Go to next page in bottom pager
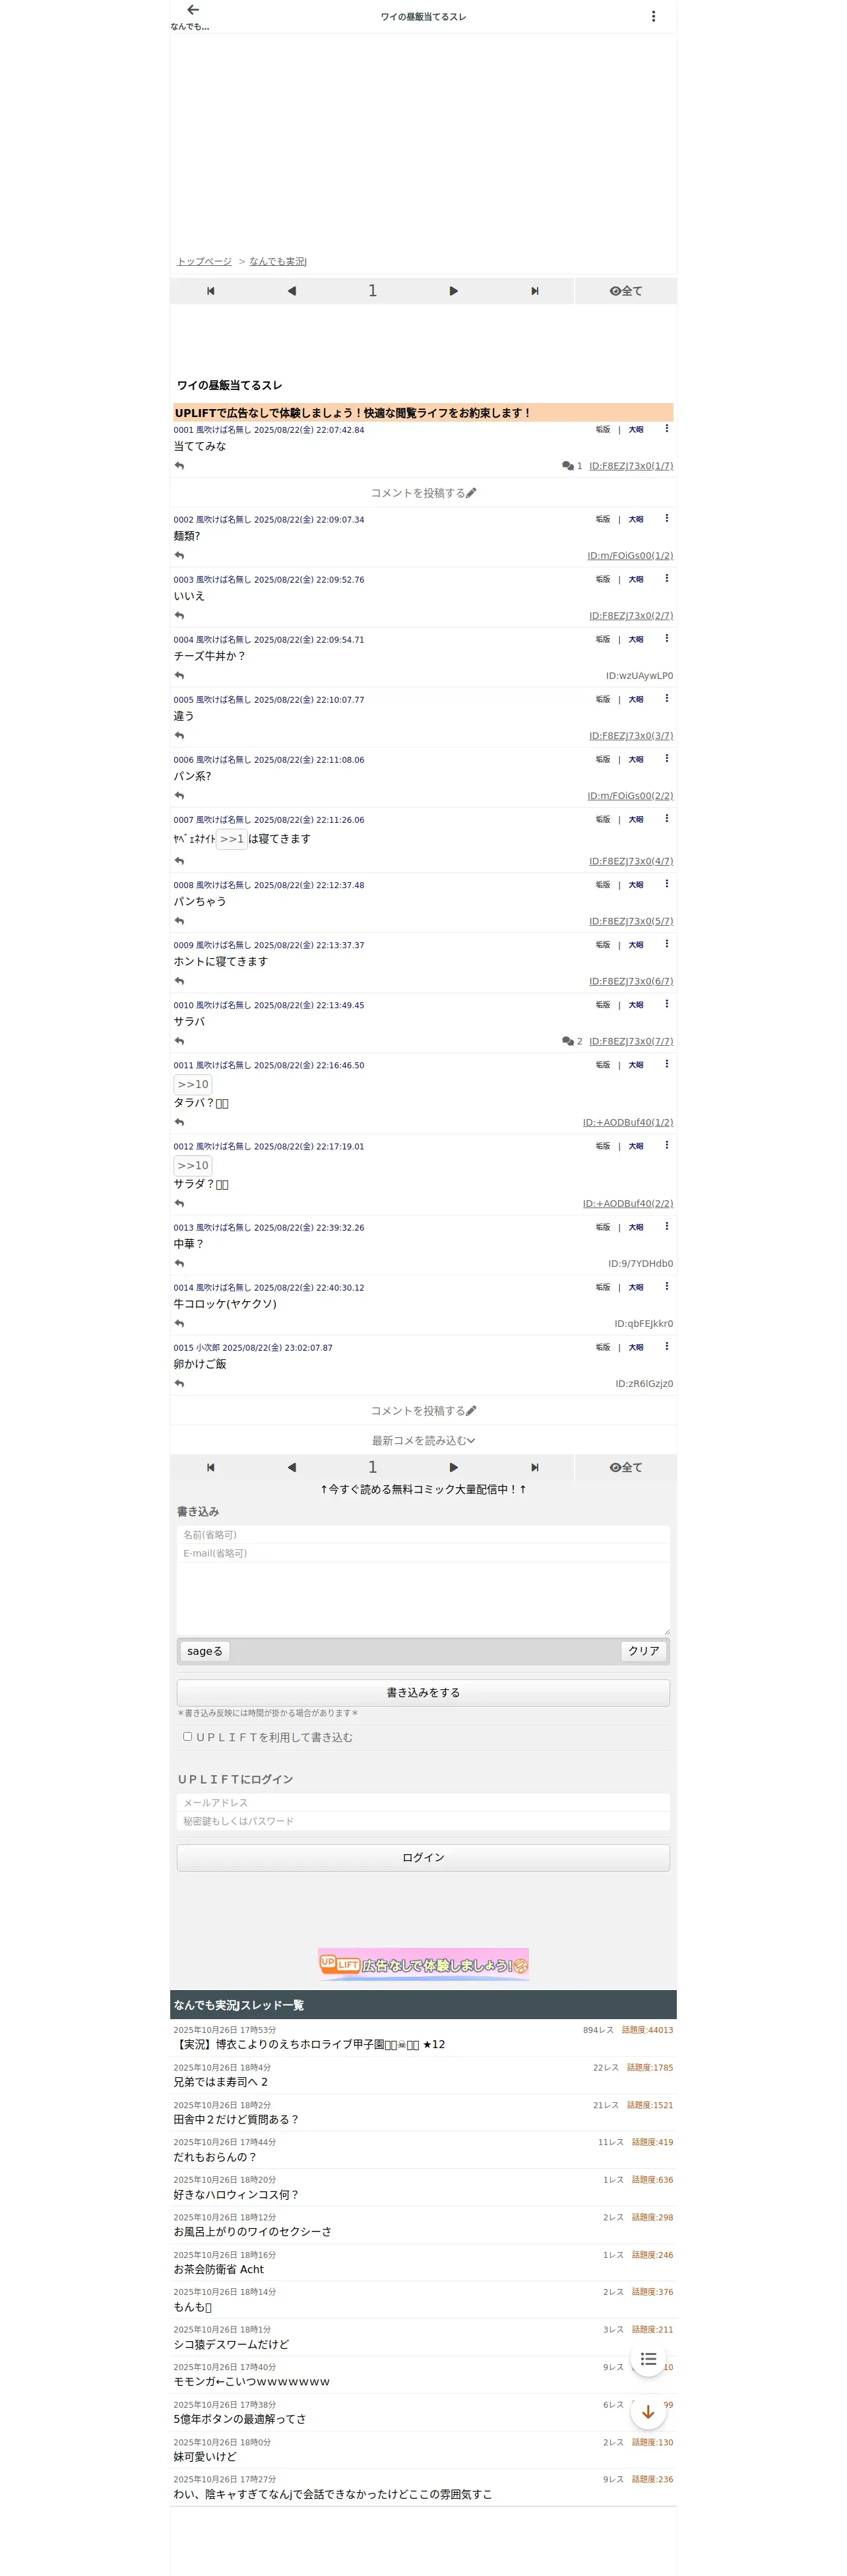Viewport: 847px width, 2576px height. (453, 1467)
